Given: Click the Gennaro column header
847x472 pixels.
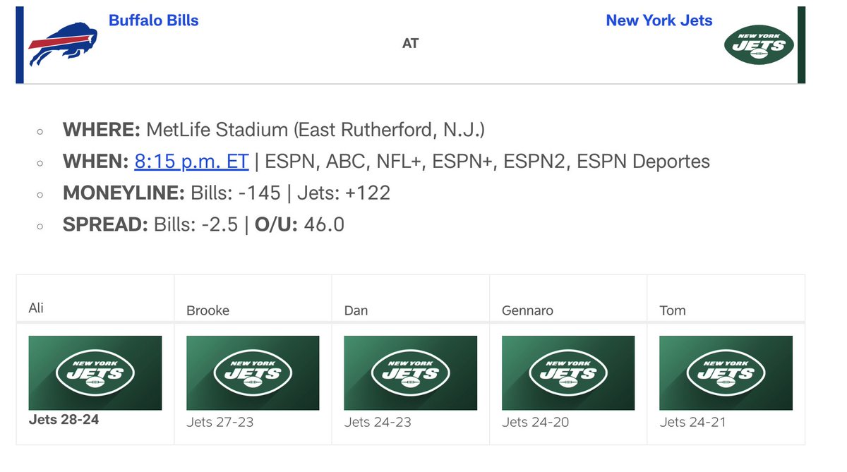Looking at the screenshot, I should click(527, 310).
